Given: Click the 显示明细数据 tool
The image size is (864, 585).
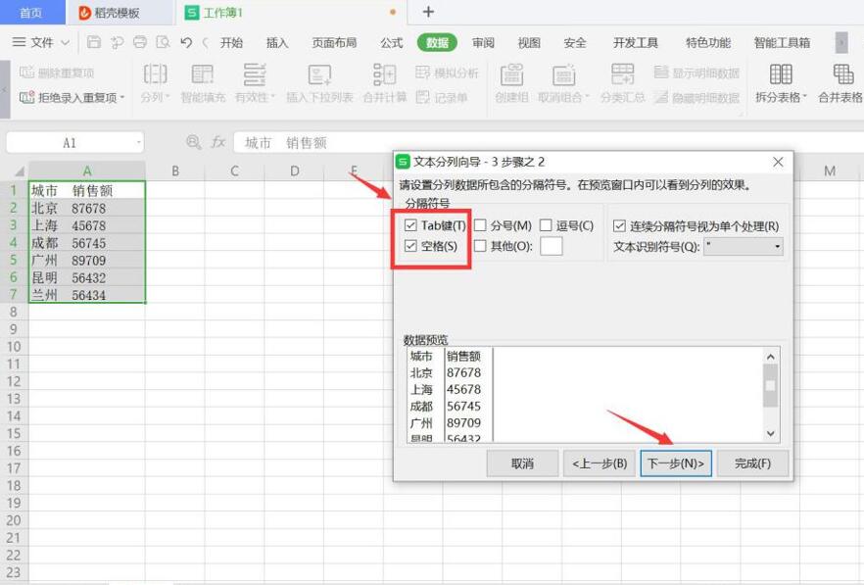Looking at the screenshot, I should tap(696, 73).
